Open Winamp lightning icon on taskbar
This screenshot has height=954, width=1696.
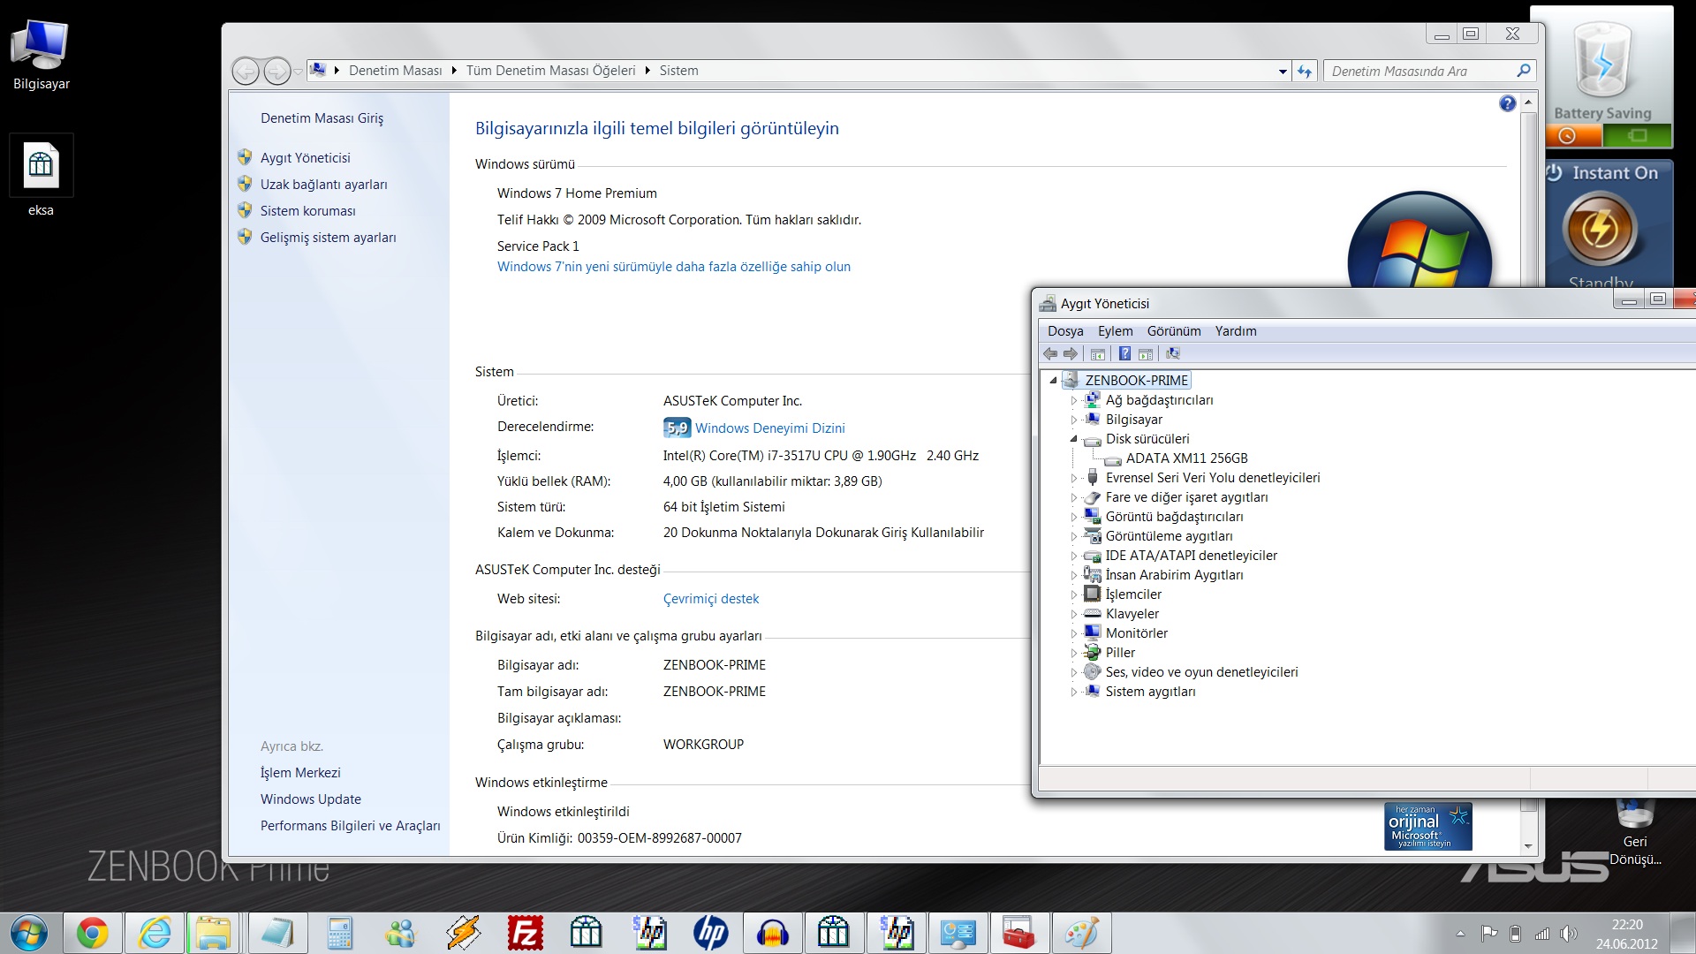(x=463, y=933)
